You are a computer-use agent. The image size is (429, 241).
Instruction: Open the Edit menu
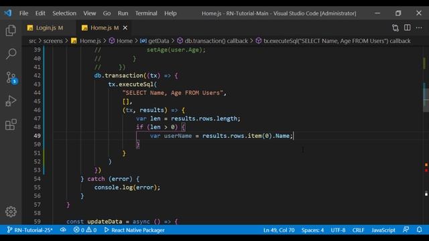[40, 13]
